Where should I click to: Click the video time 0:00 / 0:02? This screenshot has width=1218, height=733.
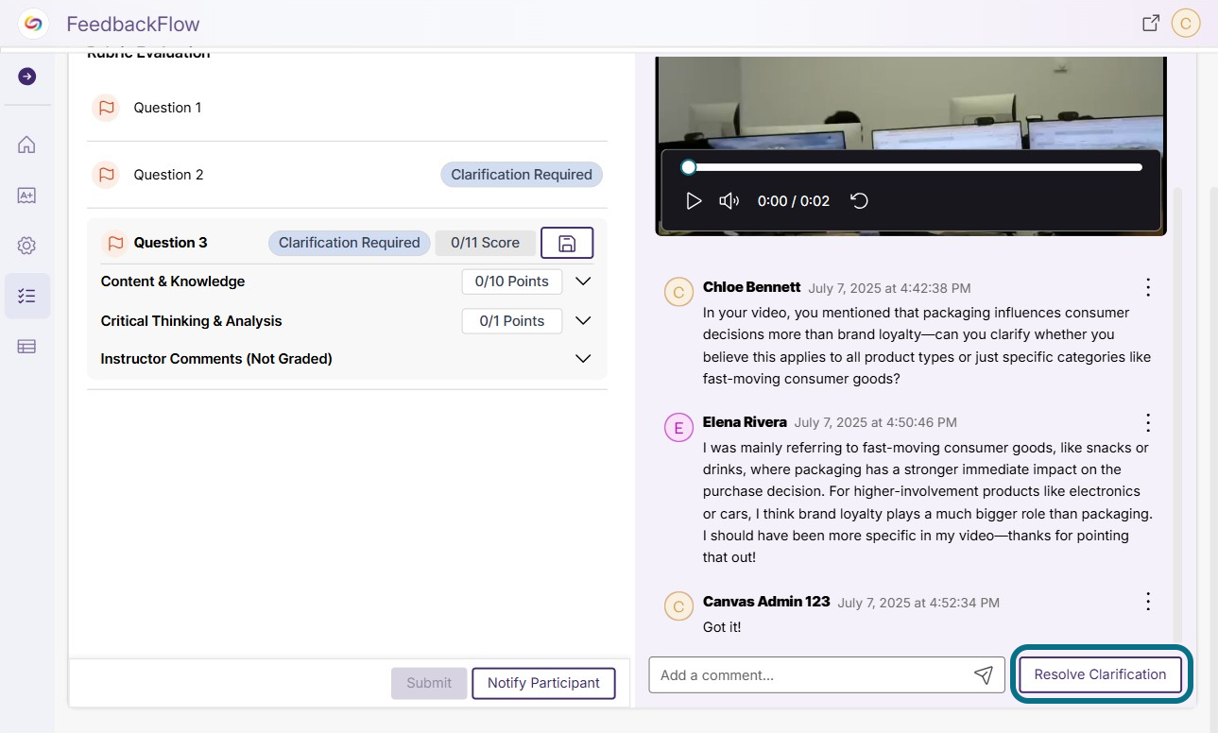click(794, 201)
